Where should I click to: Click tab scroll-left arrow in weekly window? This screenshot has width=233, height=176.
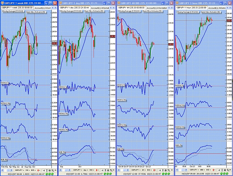[x=52, y=8]
